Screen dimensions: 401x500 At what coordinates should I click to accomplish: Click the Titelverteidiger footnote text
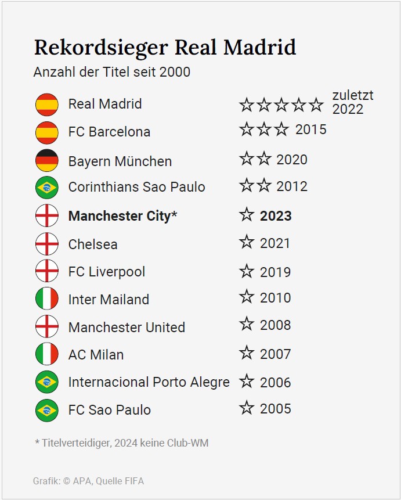coord(121,443)
